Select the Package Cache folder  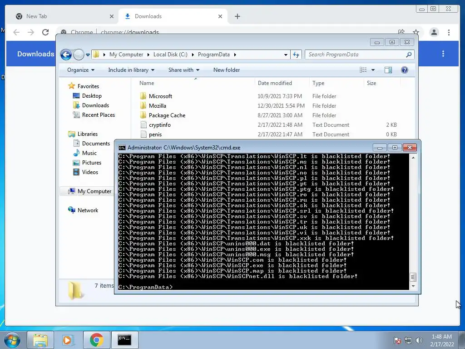tap(167, 115)
